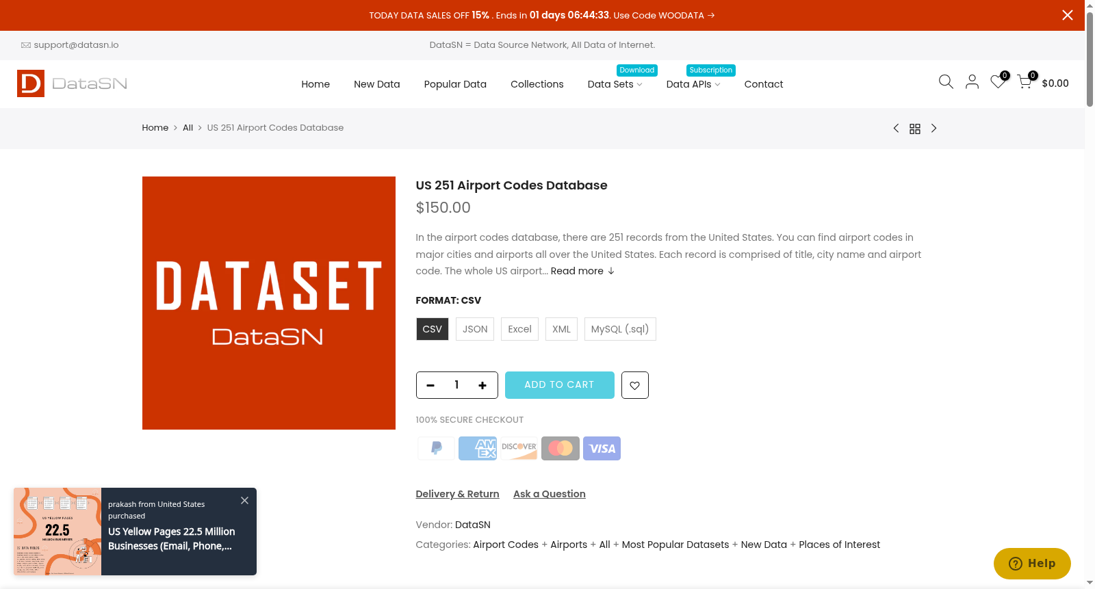Click the Discover payment icon
1095x589 pixels.
coord(519,448)
